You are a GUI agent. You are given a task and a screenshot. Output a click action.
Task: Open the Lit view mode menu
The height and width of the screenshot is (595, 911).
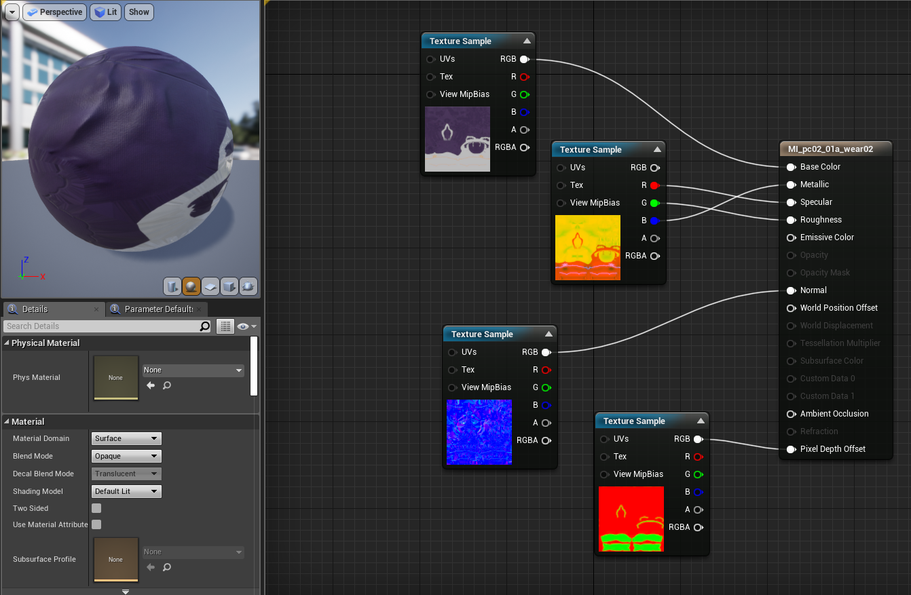pos(105,12)
